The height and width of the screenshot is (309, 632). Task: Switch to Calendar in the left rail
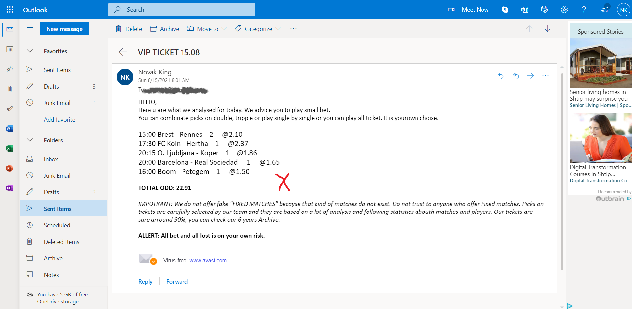coord(10,49)
